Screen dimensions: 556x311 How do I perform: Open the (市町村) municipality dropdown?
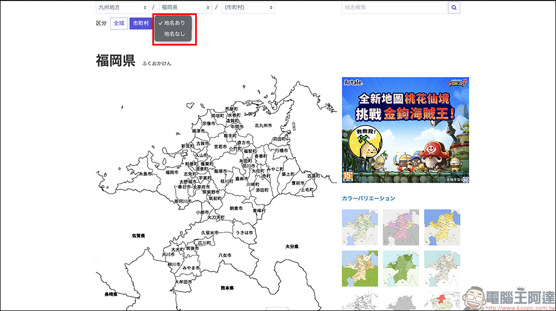[x=248, y=7]
